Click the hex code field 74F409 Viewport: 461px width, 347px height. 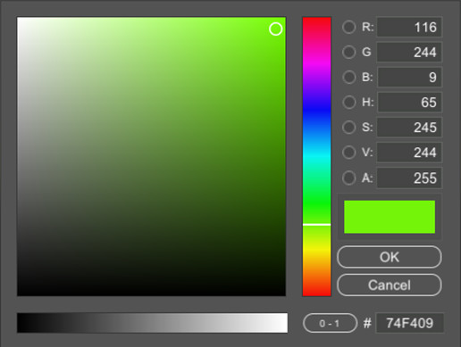coord(410,323)
